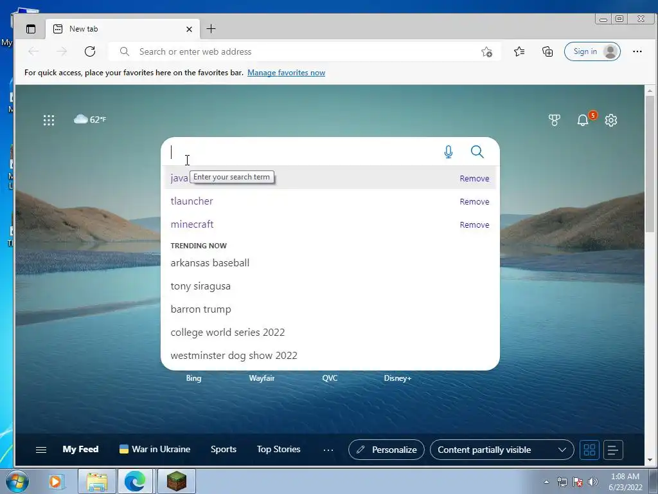Expand Content partially visible dropdown
Screen dimensions: 658x494
click(502, 450)
